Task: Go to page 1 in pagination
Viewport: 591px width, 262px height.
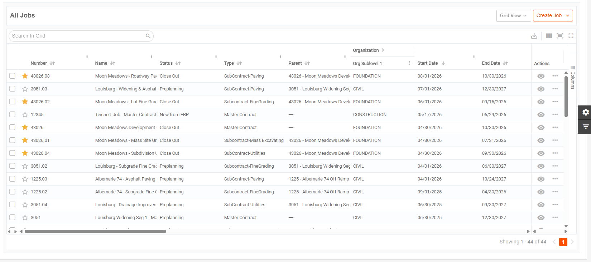Action: (x=563, y=242)
